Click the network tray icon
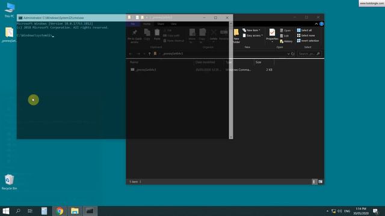 (x=333, y=211)
